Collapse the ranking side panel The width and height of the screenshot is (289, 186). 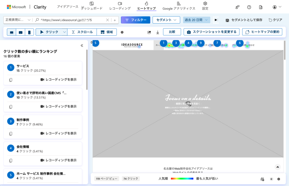(82, 45)
